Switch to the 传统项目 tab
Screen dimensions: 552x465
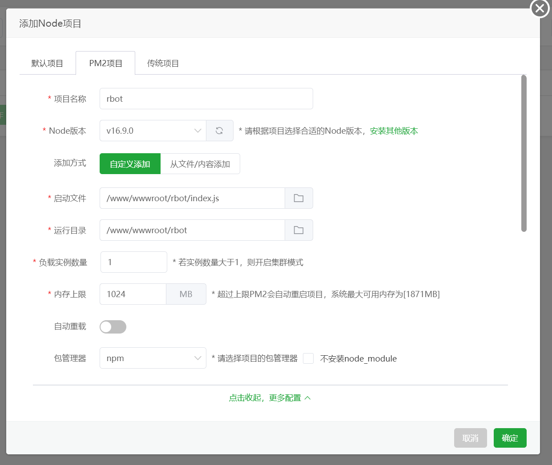point(163,63)
